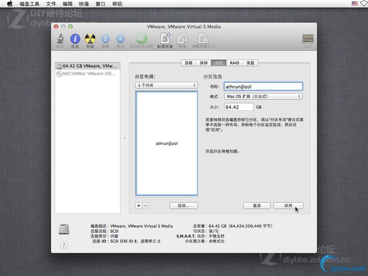Open the 窗口 menu
The width and height of the screenshot is (368, 276).
tap(100, 4)
